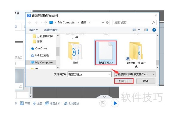Image resolution: width=179 pixels, height=119 pixels.
Task: Close the file selection dialog
Action: click(x=156, y=15)
